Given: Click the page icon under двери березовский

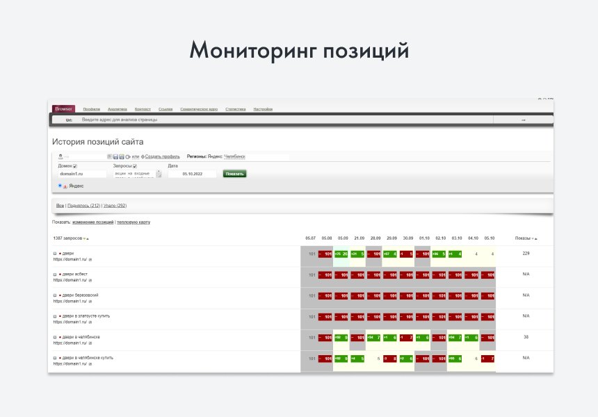Looking at the screenshot, I should pos(90,302).
